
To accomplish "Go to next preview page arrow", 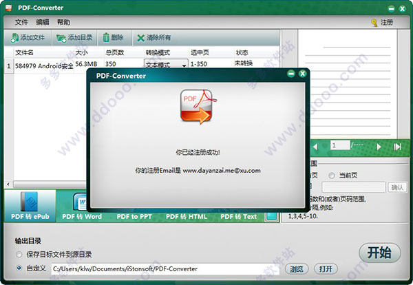I will coord(379,147).
